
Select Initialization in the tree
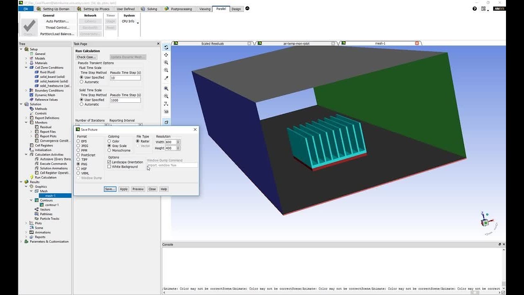43,150
